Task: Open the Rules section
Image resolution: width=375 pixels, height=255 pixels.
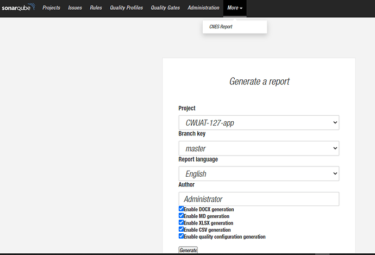Action: point(96,8)
